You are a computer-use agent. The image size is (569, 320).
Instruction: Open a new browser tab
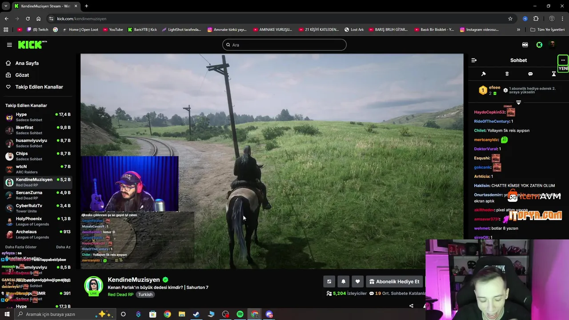click(x=86, y=6)
